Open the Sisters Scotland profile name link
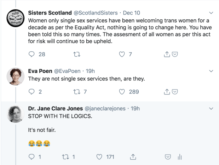Screen dimensions: 219x165 tap(50, 13)
